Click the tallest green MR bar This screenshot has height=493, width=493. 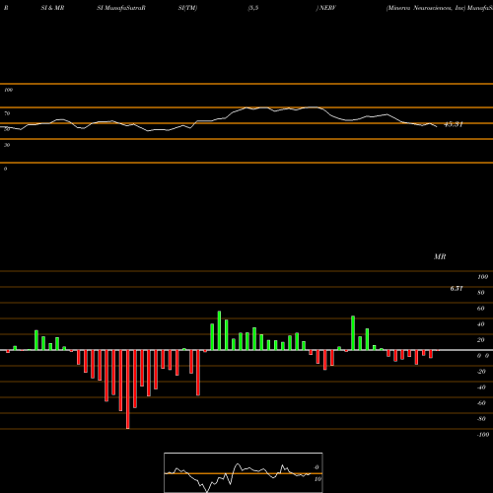coord(219,330)
